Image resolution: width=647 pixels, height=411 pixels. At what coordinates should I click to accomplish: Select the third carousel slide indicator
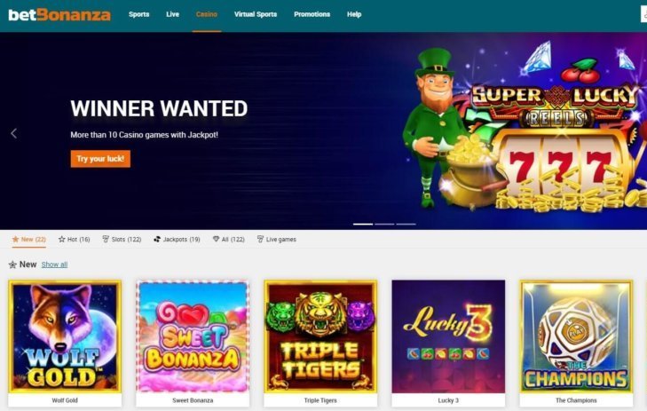[406, 224]
